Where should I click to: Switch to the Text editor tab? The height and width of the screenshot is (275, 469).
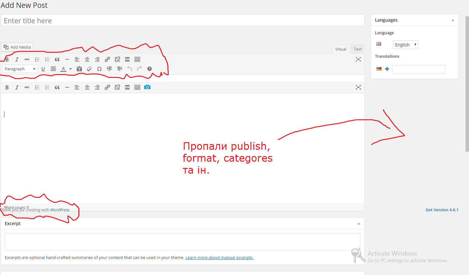pyautogui.click(x=357, y=49)
